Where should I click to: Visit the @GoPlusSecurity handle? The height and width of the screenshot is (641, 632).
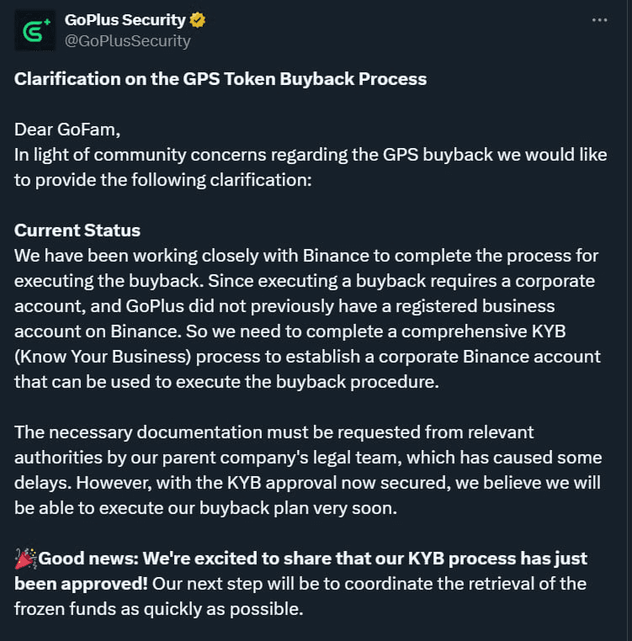click(x=128, y=41)
